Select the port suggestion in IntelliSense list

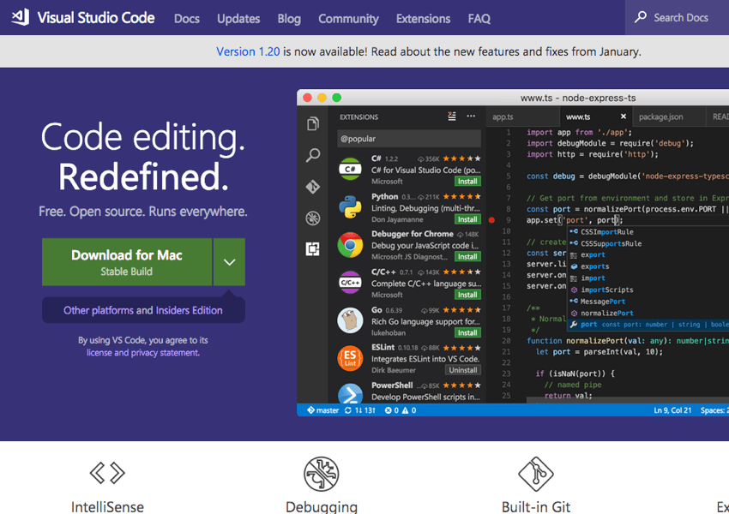click(x=648, y=325)
